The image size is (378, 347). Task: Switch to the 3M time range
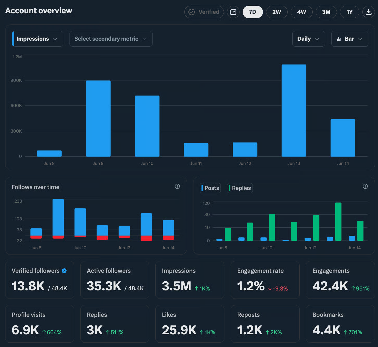tap(326, 12)
